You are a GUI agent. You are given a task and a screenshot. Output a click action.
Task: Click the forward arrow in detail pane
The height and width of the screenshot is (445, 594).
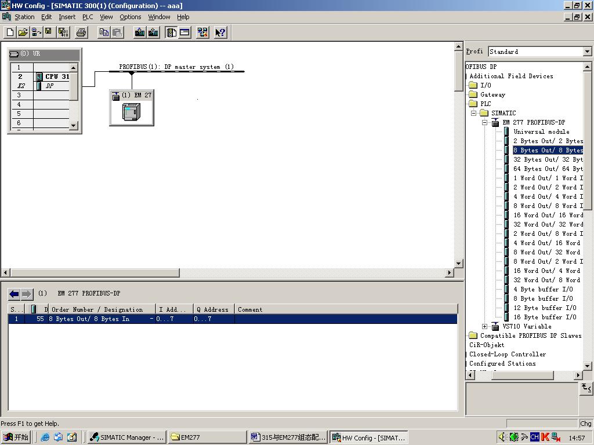tap(27, 294)
